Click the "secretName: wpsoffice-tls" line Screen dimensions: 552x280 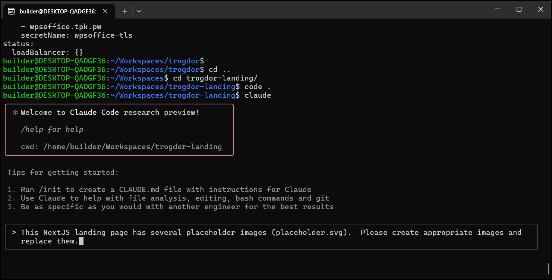click(x=76, y=36)
